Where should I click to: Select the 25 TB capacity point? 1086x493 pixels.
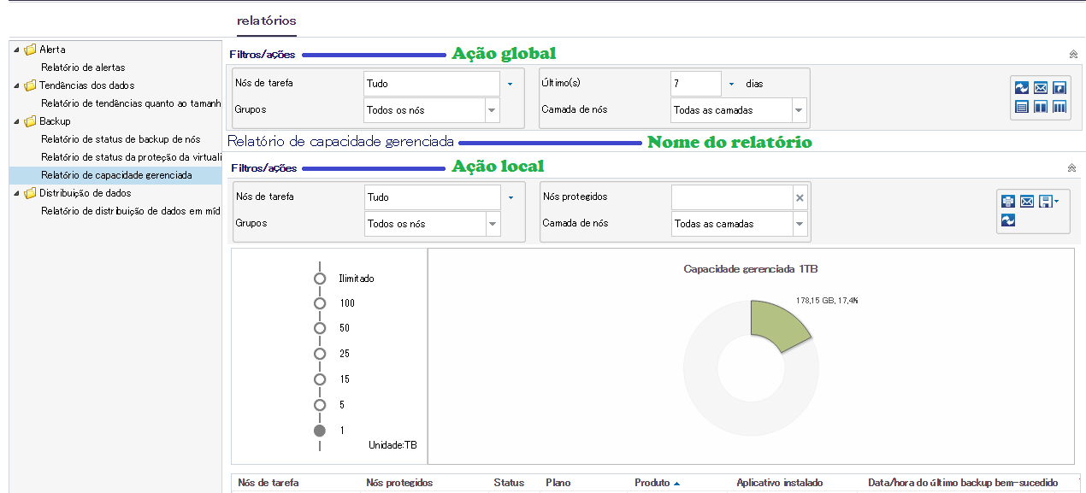[x=320, y=354]
